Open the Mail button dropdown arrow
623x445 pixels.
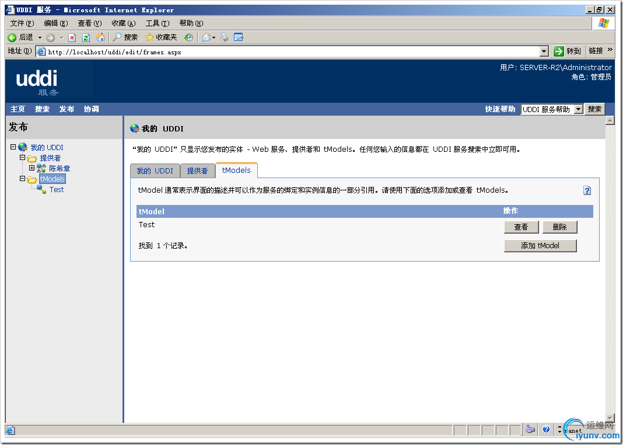(213, 38)
